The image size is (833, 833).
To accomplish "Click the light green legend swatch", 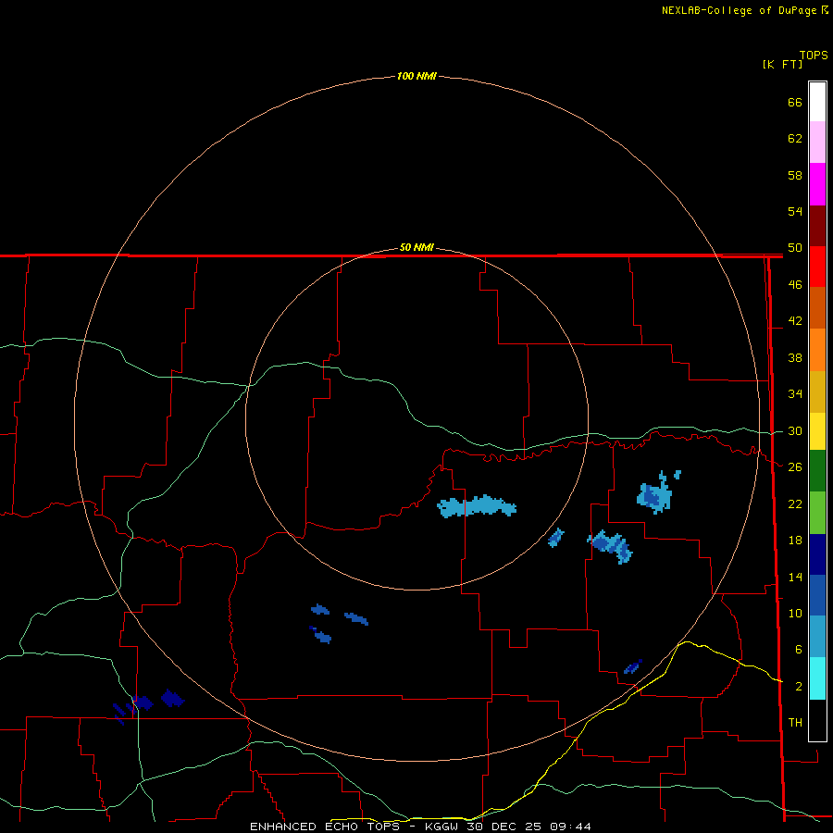I will pyautogui.click(x=817, y=513).
